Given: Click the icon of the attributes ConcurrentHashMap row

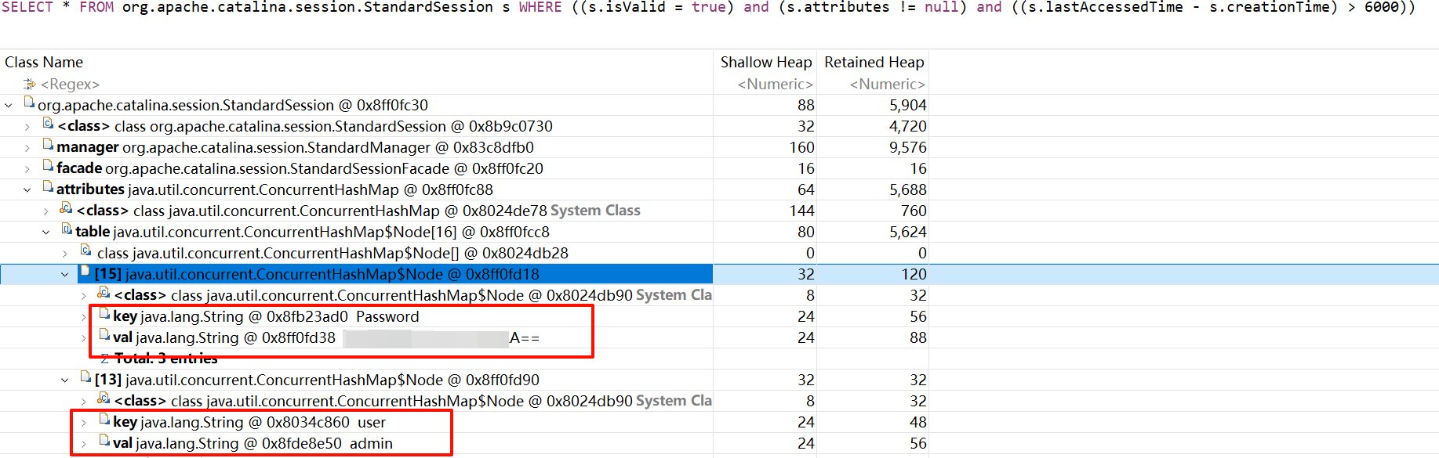Looking at the screenshot, I should tap(48, 188).
